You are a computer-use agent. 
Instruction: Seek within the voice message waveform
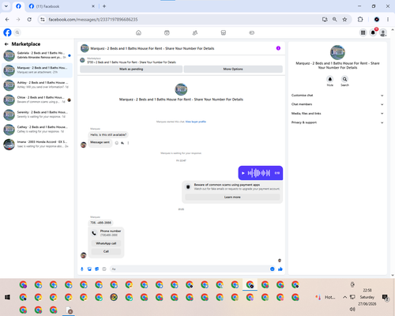pyautogui.click(x=259, y=173)
